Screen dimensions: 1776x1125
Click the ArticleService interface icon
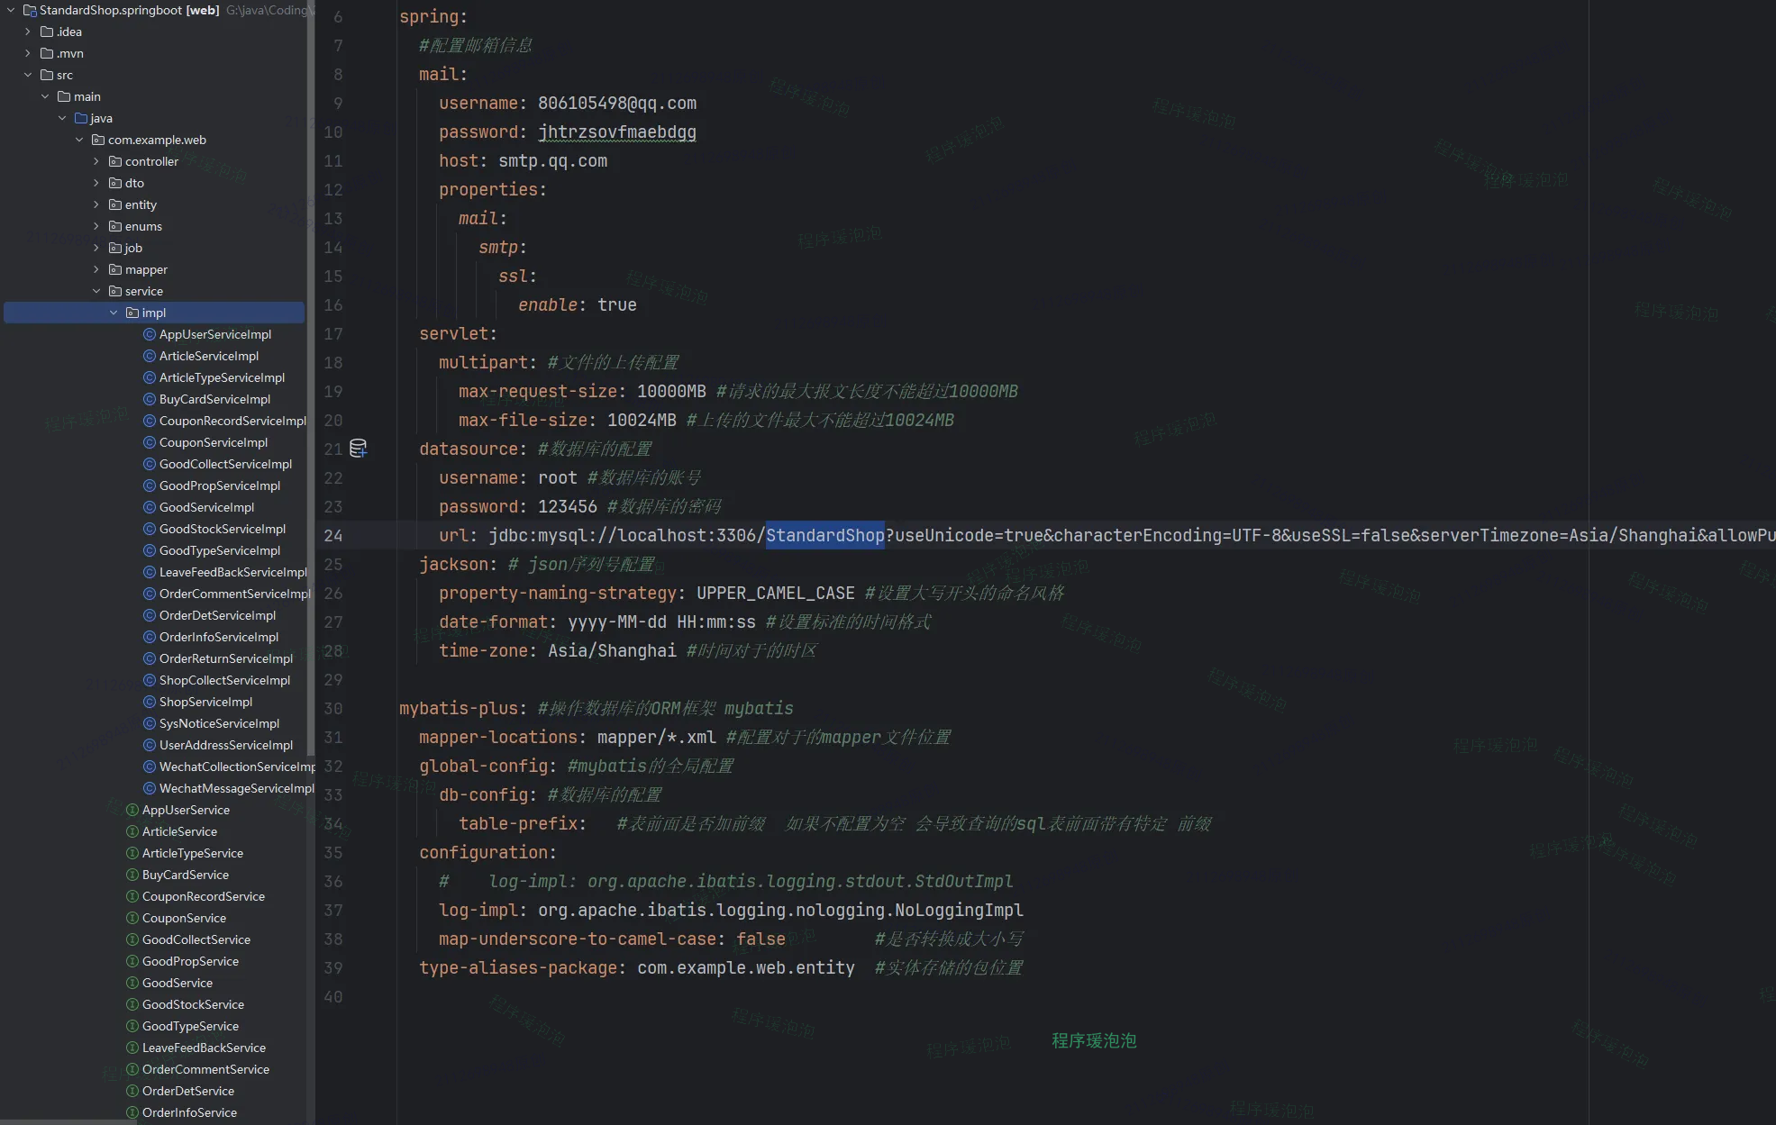[132, 831]
